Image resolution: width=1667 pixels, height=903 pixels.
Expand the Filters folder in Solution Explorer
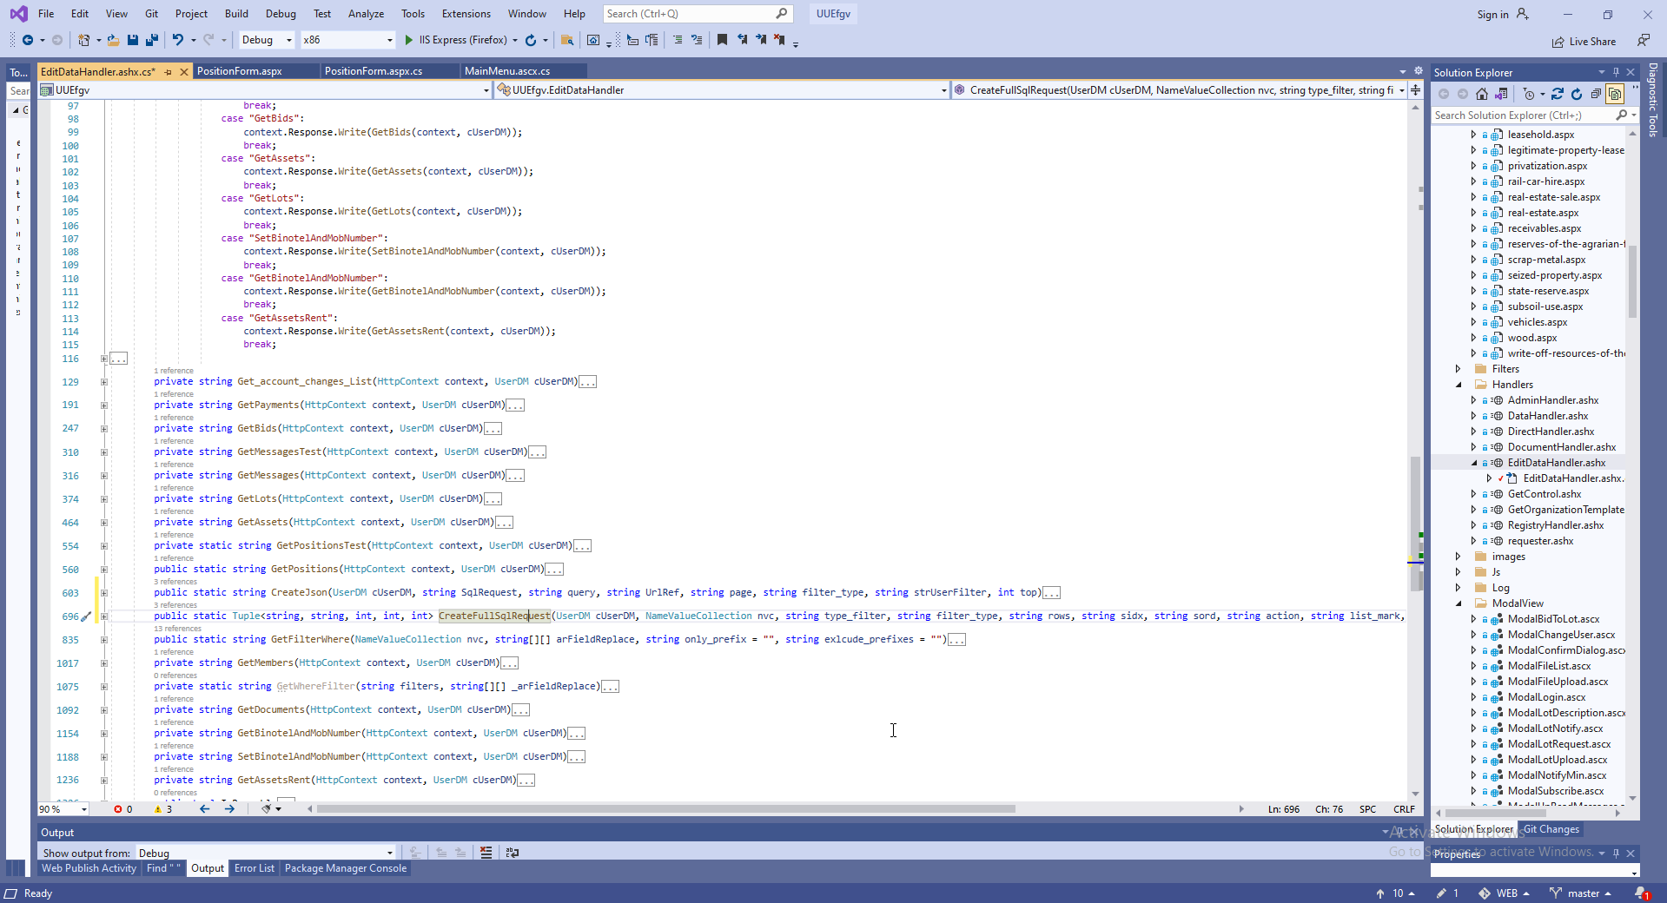1459,369
